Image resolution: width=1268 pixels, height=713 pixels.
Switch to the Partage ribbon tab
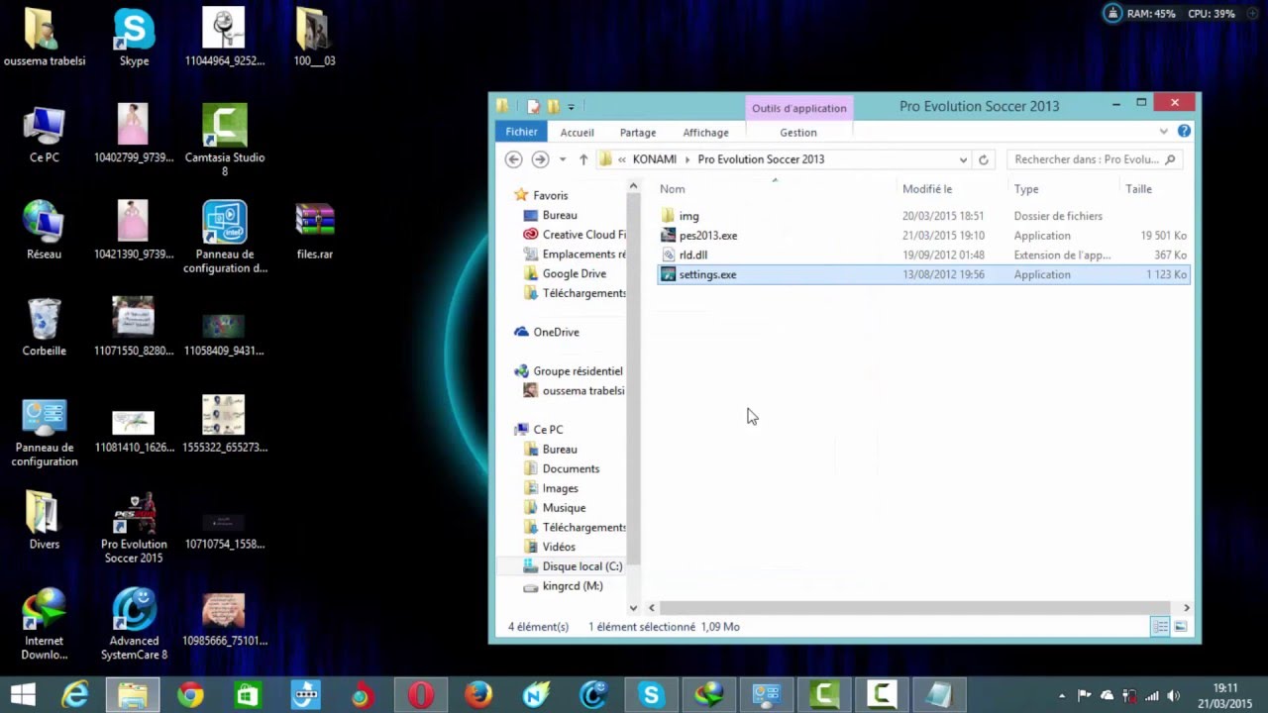(x=638, y=133)
